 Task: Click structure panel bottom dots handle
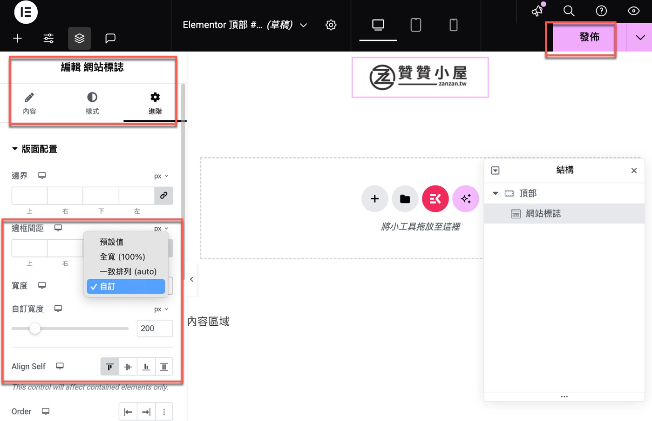point(564,397)
